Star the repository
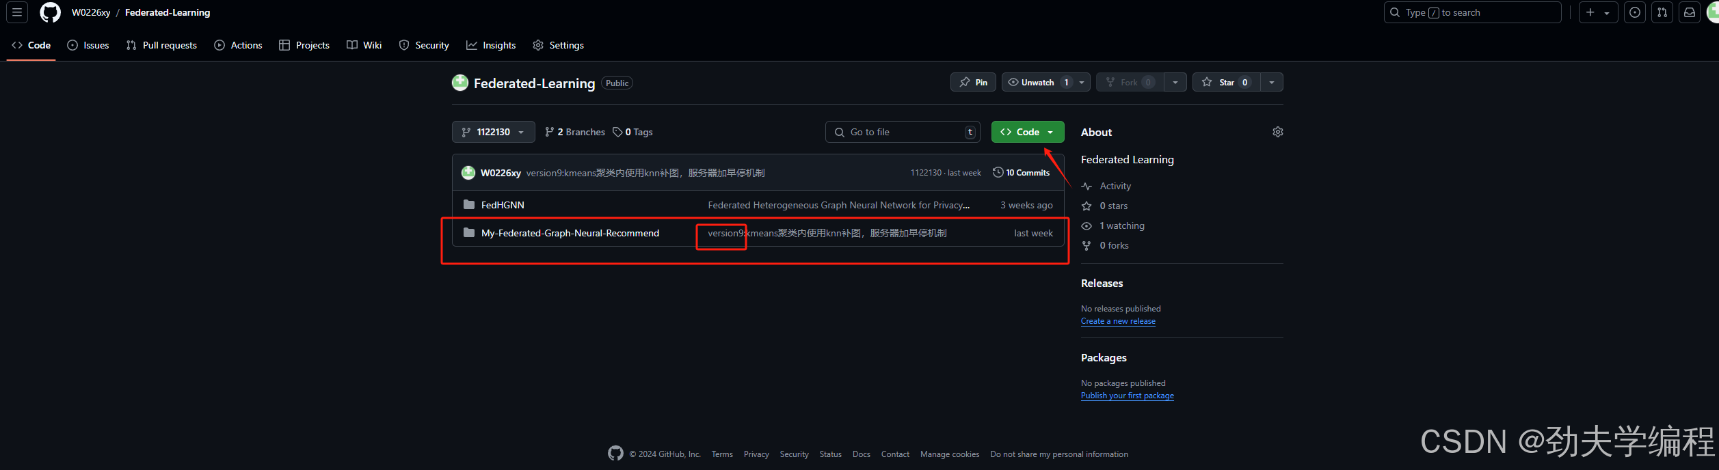Screen dimensions: 1719x470 click(x=1227, y=82)
